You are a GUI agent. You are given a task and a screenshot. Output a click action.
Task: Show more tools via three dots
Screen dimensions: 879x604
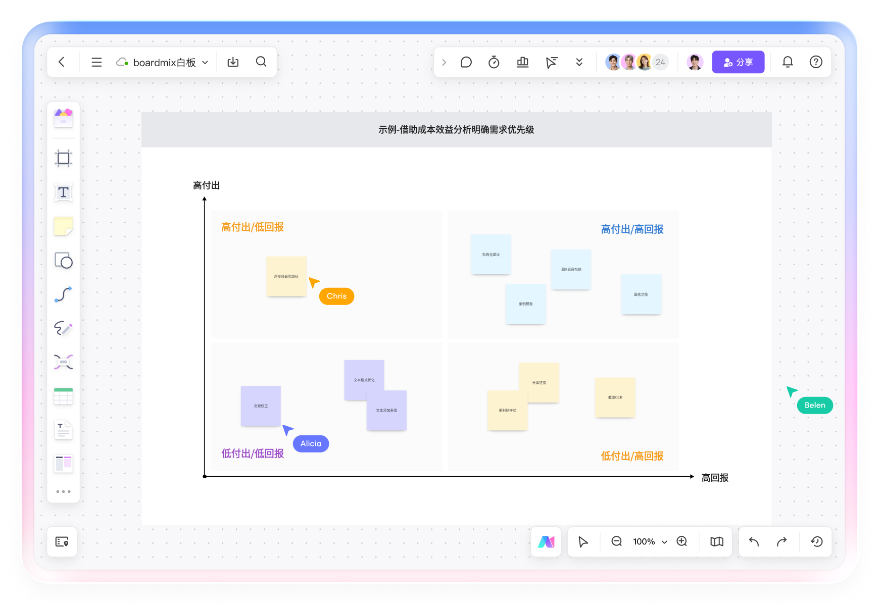pyautogui.click(x=63, y=491)
